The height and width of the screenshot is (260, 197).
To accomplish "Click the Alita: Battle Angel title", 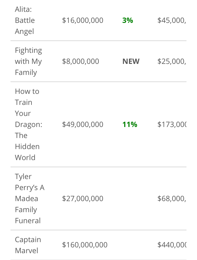I will tap(25, 20).
